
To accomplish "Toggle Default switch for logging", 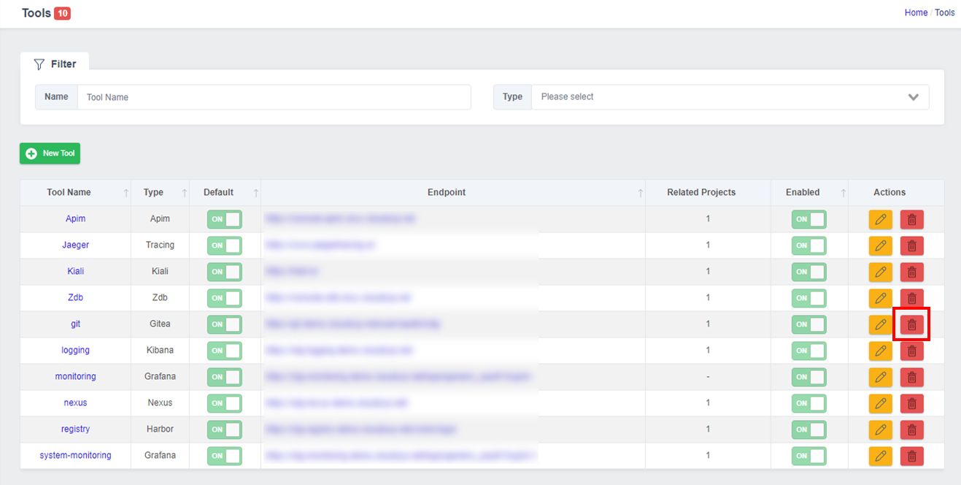I will (225, 351).
